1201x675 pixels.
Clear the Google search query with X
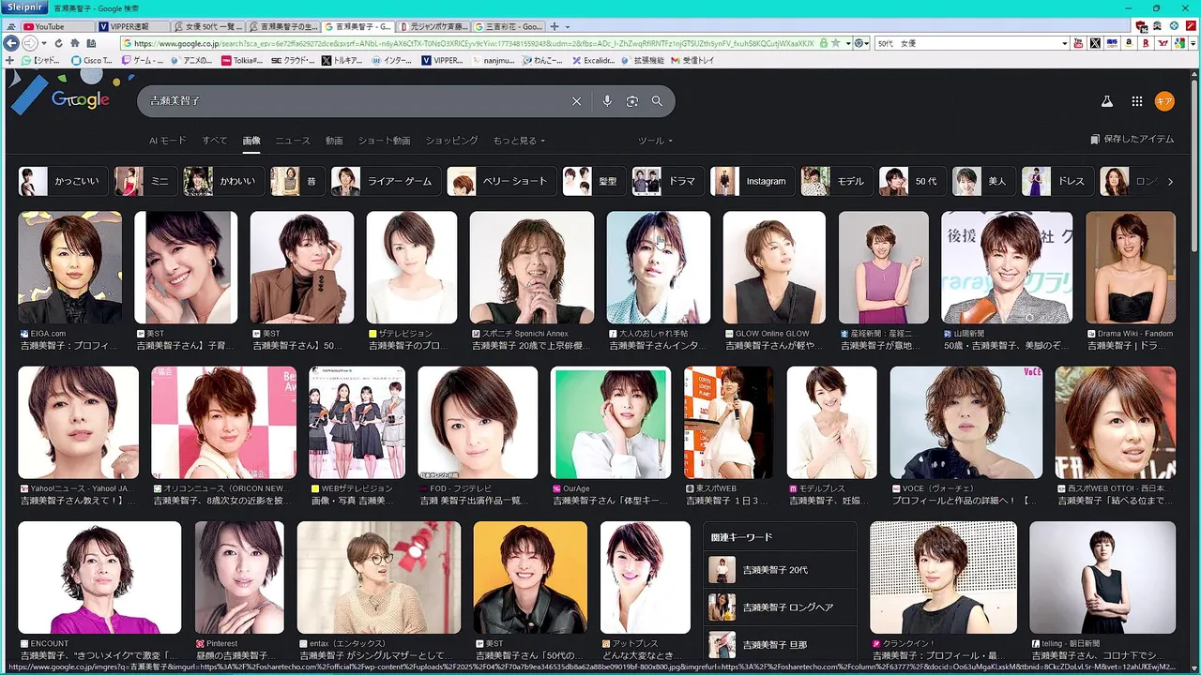577,101
